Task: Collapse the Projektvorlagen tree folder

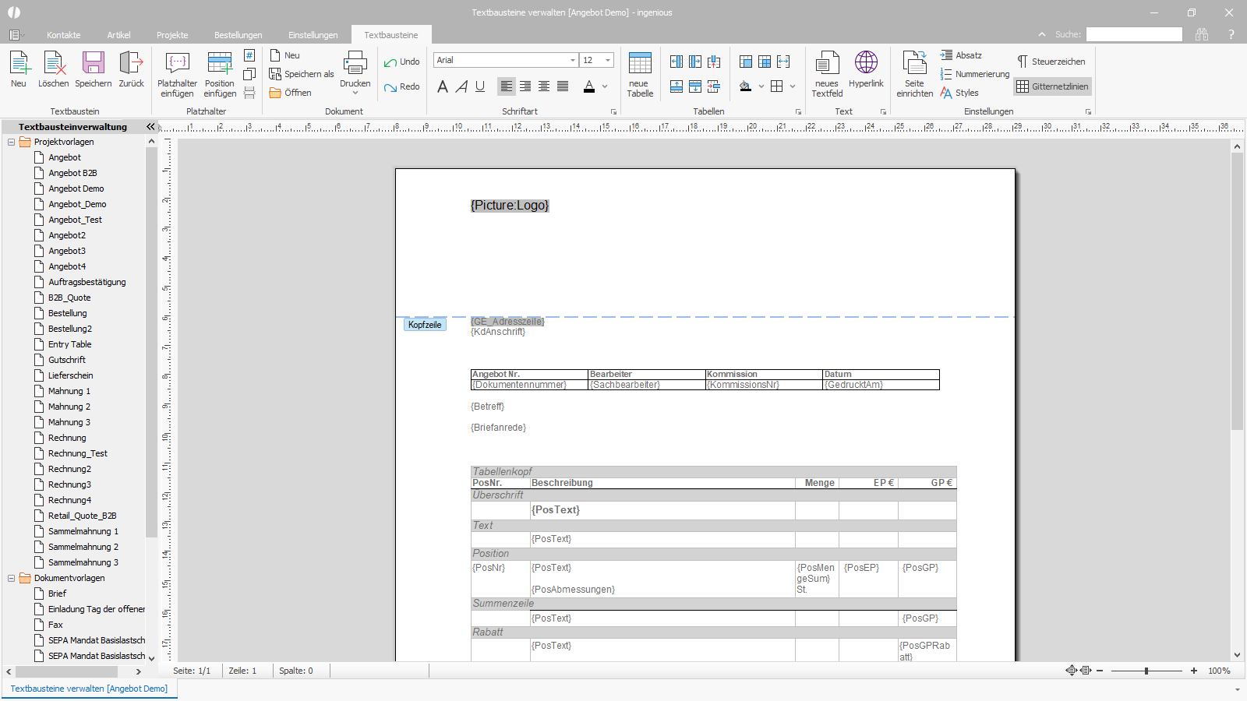Action: [11, 142]
